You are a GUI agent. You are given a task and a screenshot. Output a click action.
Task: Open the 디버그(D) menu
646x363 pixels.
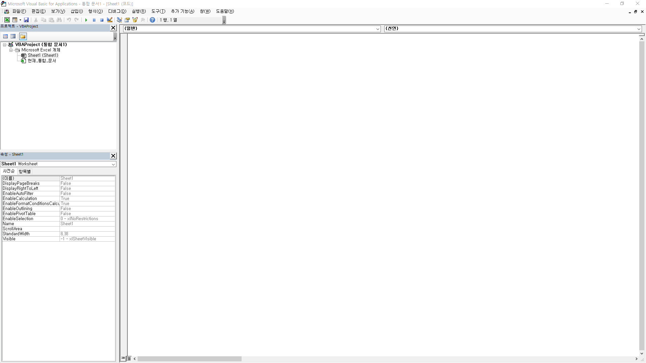(x=117, y=11)
